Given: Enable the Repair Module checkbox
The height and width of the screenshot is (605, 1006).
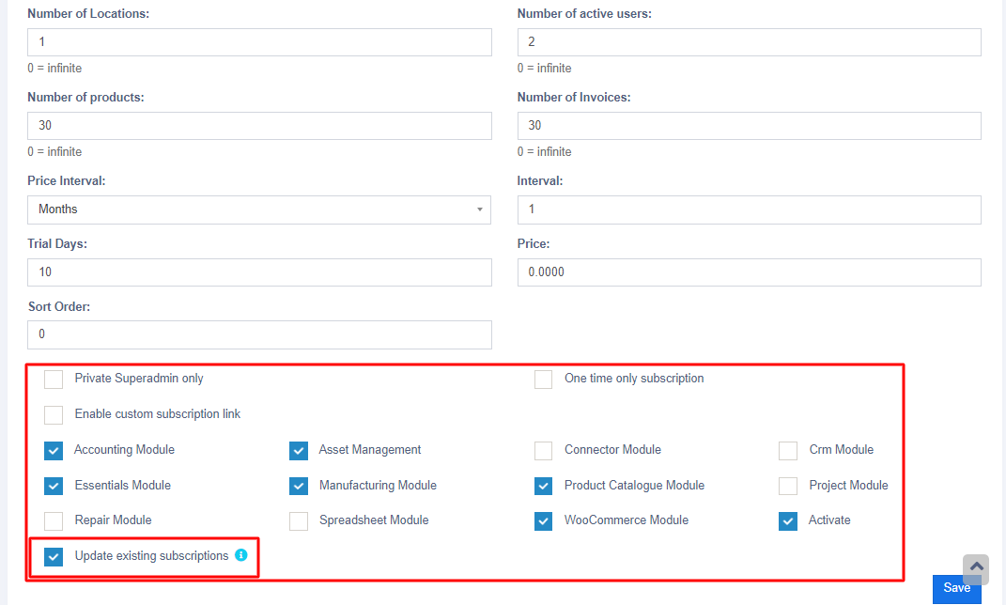Looking at the screenshot, I should [x=54, y=520].
